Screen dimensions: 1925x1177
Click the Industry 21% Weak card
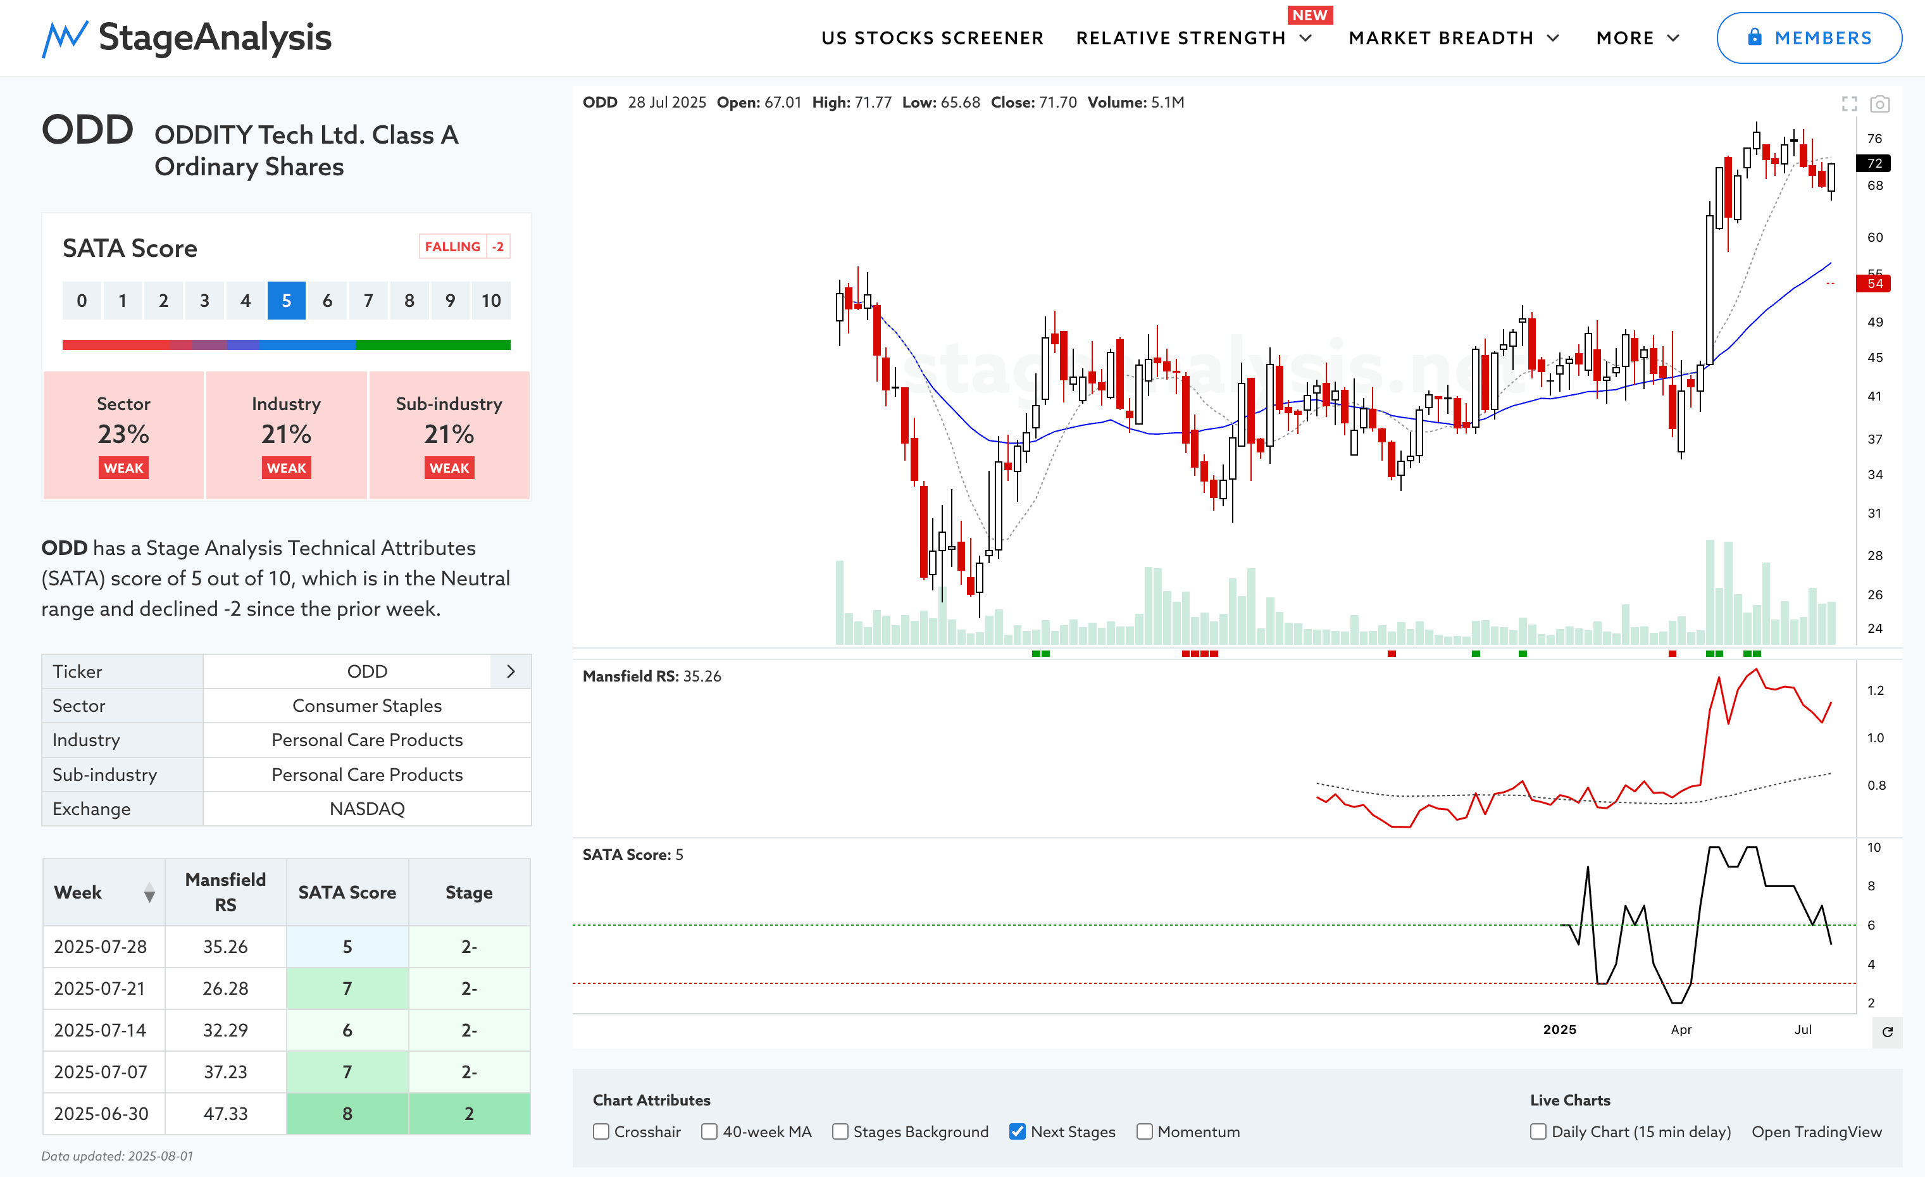tap(287, 435)
